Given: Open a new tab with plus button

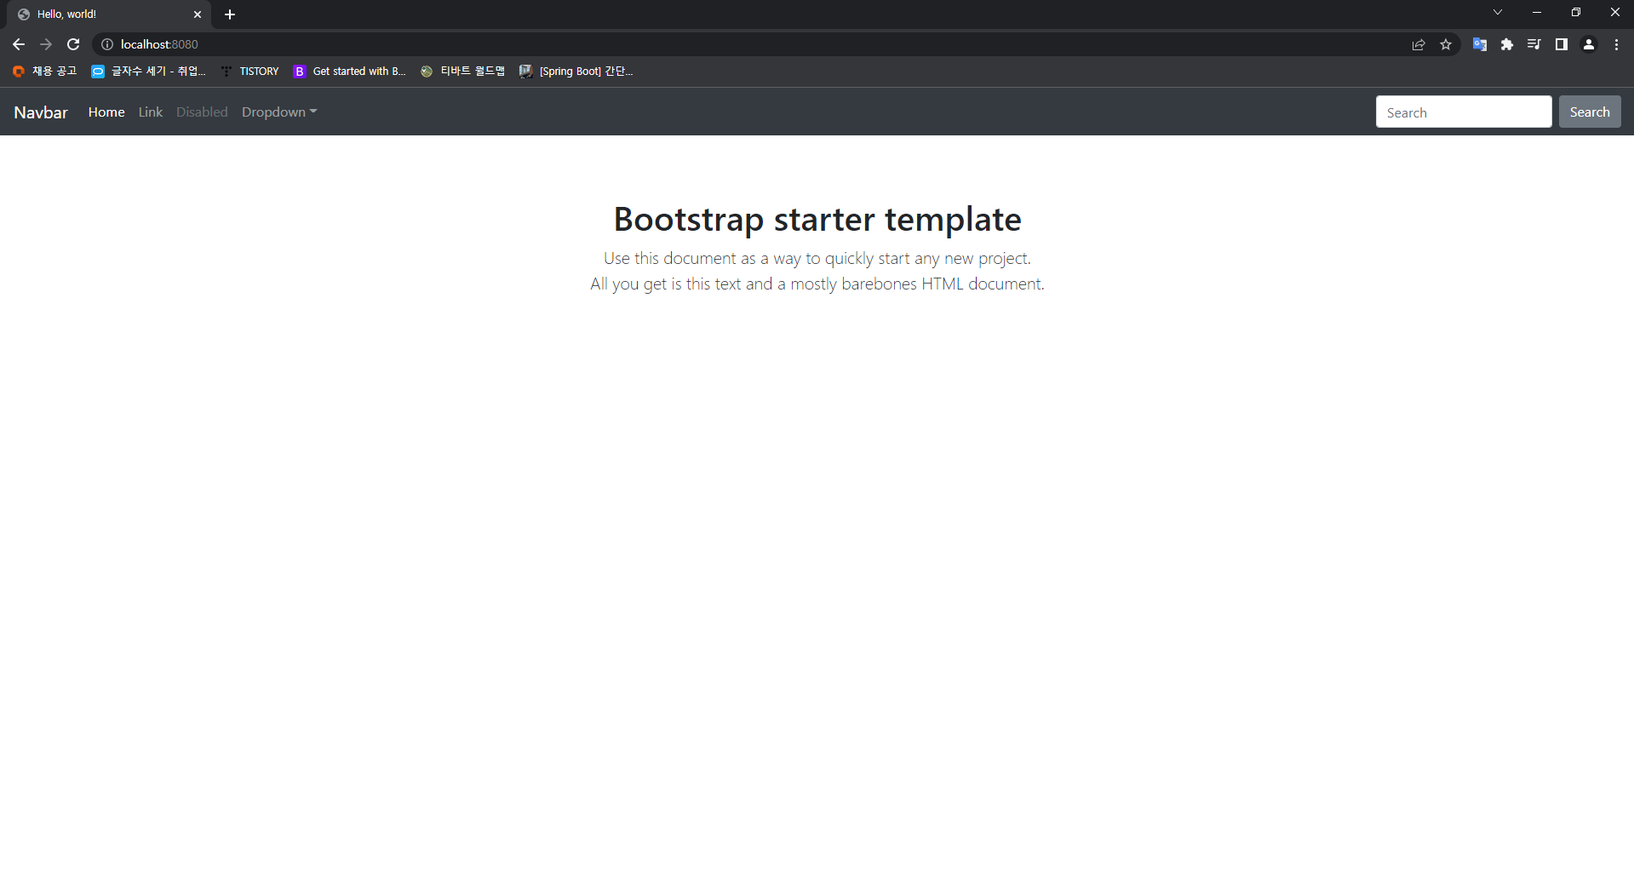Looking at the screenshot, I should coord(230,14).
